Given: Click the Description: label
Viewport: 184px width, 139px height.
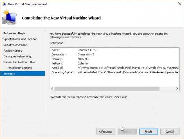Looking at the screenshot, I should [x=57, y=43].
